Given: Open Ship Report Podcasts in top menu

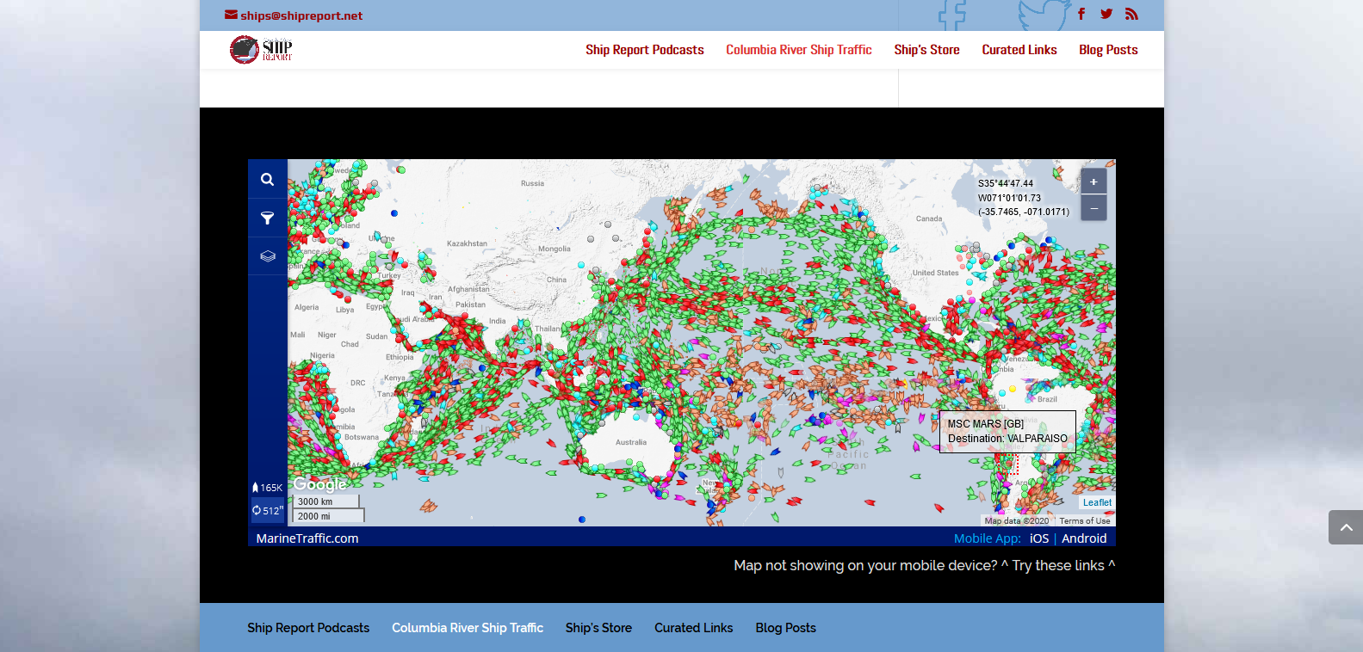Looking at the screenshot, I should 644,50.
